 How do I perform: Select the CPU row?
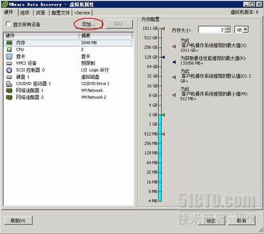tap(68, 50)
